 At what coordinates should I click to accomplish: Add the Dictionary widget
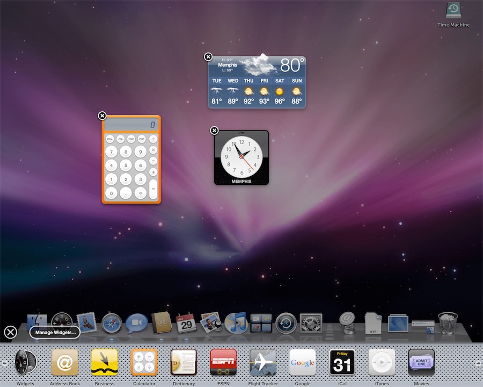pyautogui.click(x=184, y=362)
